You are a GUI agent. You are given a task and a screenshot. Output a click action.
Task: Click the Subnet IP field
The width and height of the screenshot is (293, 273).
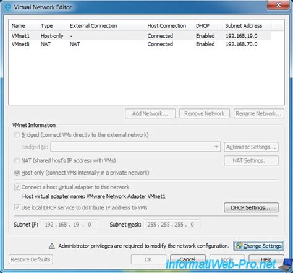(69, 225)
